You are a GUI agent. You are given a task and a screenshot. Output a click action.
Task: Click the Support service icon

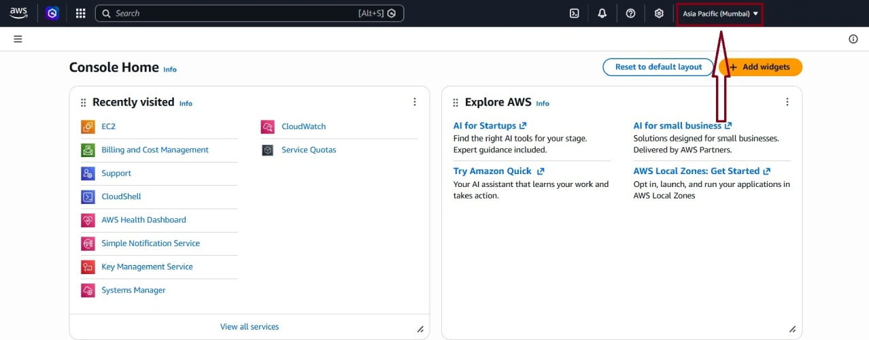pos(88,173)
